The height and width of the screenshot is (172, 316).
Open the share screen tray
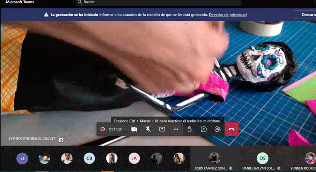pos(162,129)
